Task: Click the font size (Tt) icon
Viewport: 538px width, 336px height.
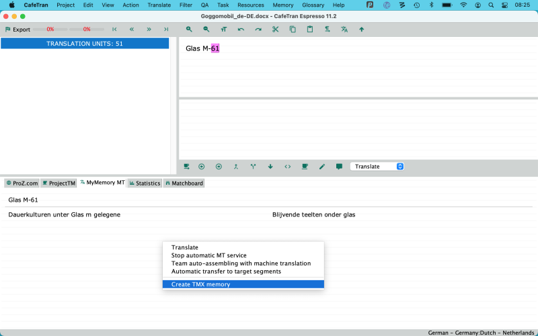Action: coord(224,30)
